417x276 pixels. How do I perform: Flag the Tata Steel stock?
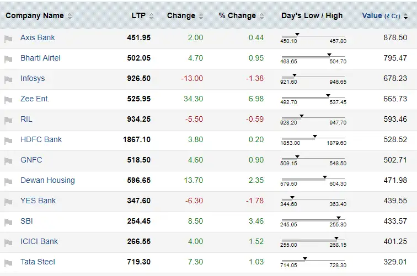(8, 263)
